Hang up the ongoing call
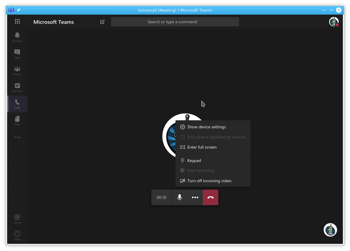Image resolution: width=350 pixels, height=251 pixels. (x=211, y=197)
